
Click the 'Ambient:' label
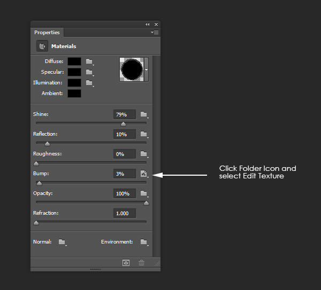(52, 93)
